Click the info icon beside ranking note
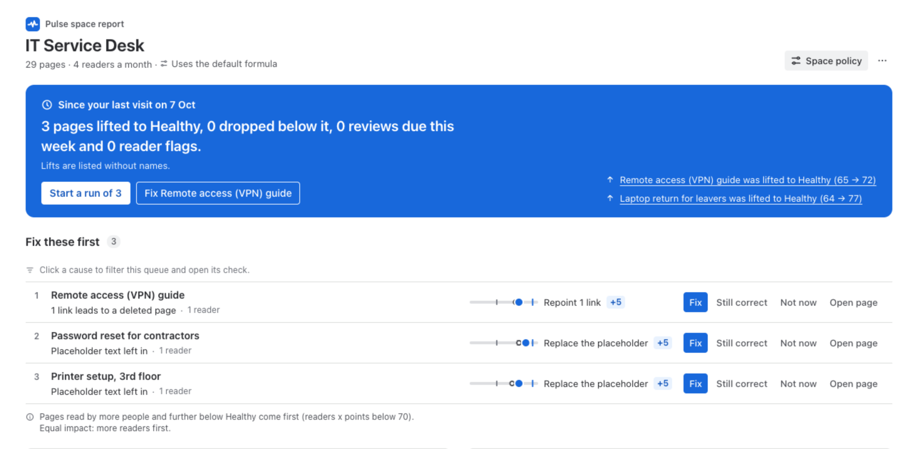 pyautogui.click(x=30, y=417)
